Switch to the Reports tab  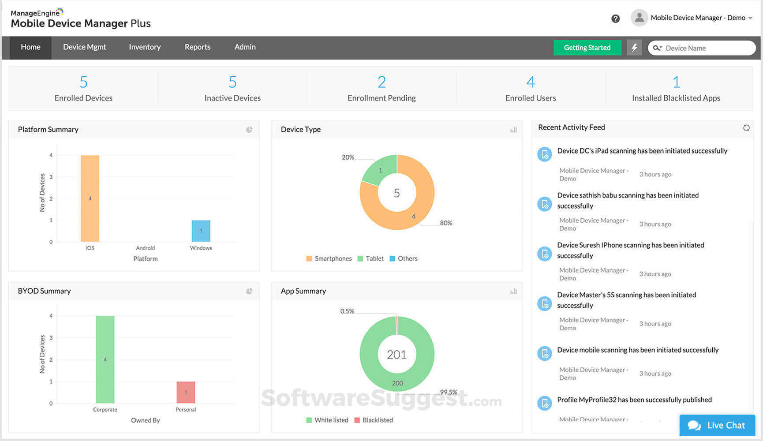coord(197,47)
